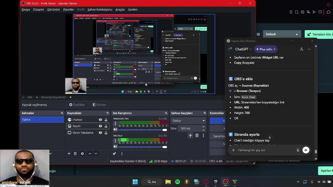The width and height of the screenshot is (333, 187).
Task: Decrease Süre duration with down stepper
Action: point(203,130)
